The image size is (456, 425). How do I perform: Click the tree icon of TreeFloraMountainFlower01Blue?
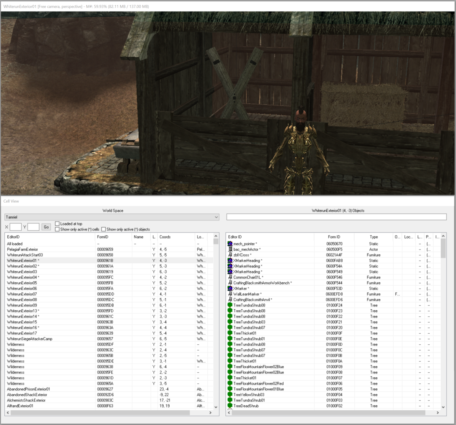[x=230, y=389]
